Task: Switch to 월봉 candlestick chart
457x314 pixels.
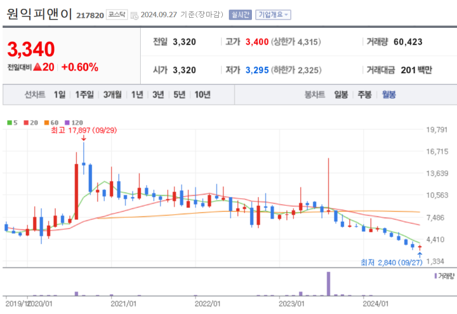Action: (x=389, y=95)
